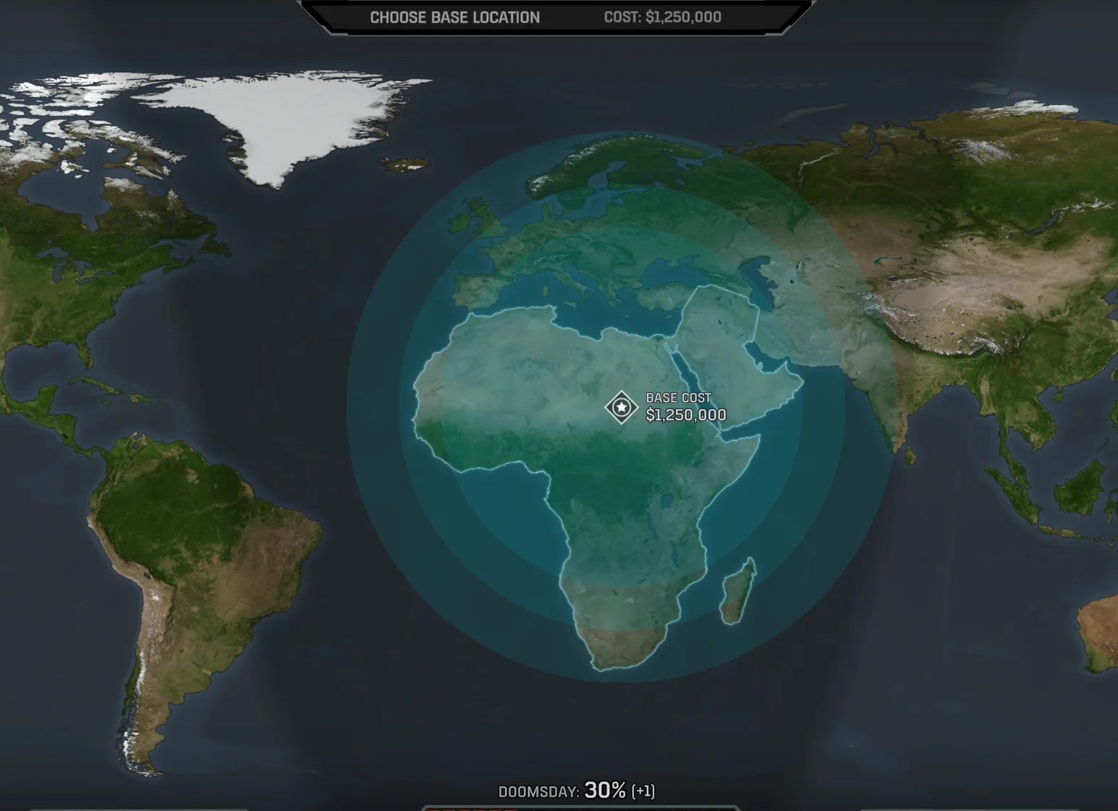Click the "CHOOSE BASE LOCATION" header text

click(455, 17)
